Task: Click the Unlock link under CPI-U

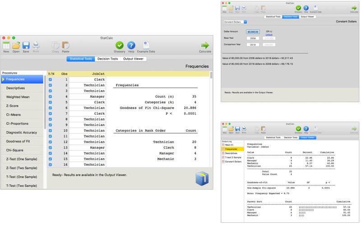Action: pos(269,35)
